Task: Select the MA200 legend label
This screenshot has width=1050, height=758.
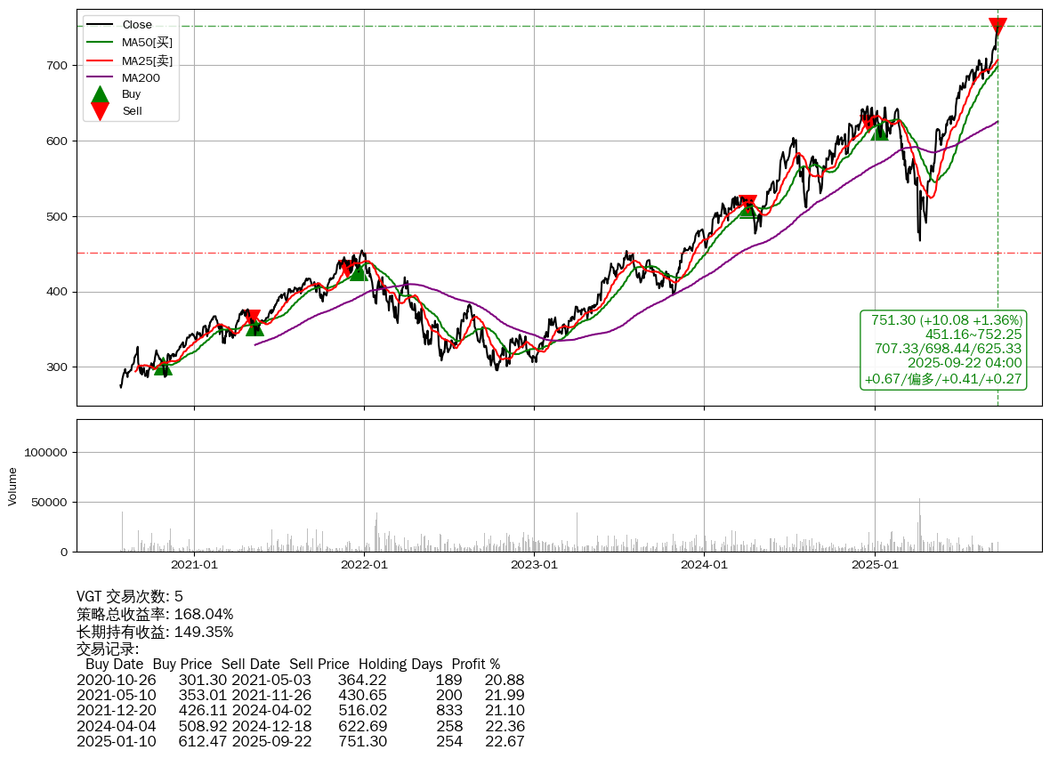Action: click(x=141, y=77)
